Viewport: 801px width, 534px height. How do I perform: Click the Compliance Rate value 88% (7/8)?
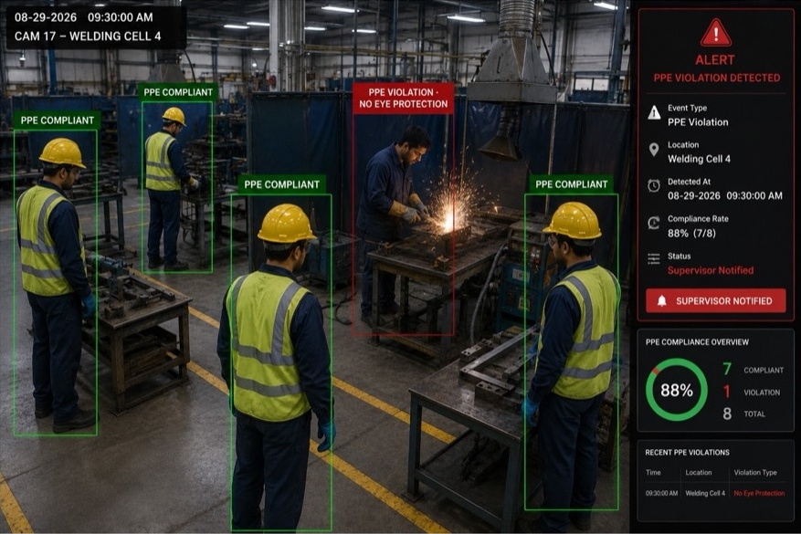coord(691,234)
